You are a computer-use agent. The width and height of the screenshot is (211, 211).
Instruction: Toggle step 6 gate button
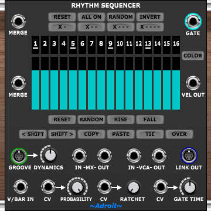tap(82, 45)
